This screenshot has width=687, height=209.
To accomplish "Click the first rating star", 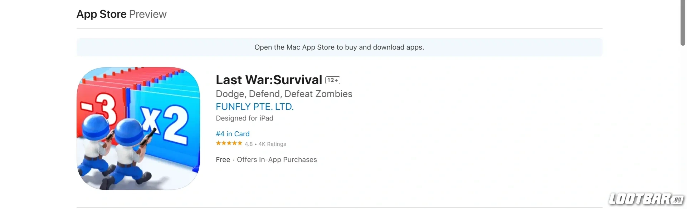I will coord(218,144).
